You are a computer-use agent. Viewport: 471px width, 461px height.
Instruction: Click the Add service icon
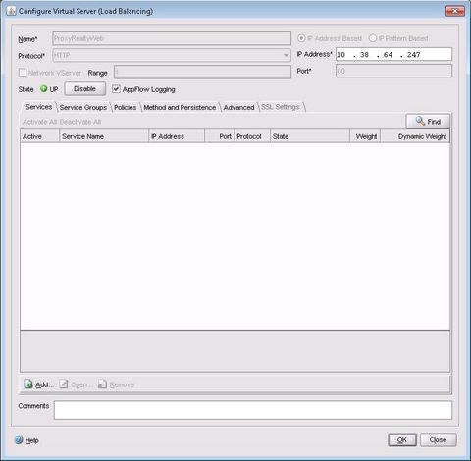pyautogui.click(x=28, y=384)
